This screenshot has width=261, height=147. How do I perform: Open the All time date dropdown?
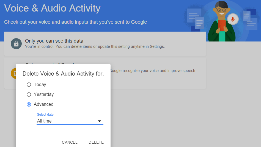coord(70,121)
